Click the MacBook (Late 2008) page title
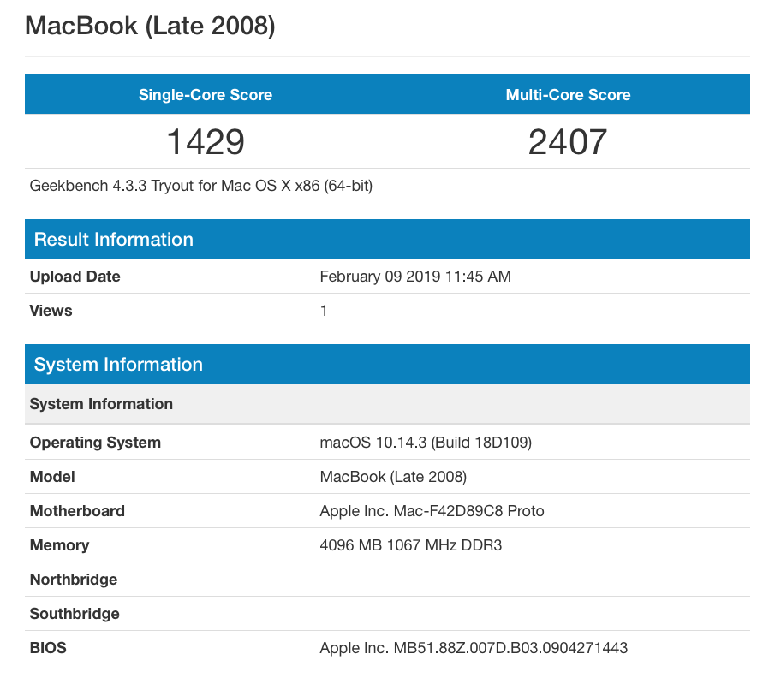 click(x=150, y=26)
